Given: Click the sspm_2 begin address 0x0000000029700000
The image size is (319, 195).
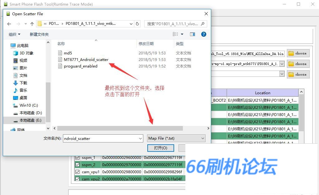Looking at the screenshot, I should [122, 165].
